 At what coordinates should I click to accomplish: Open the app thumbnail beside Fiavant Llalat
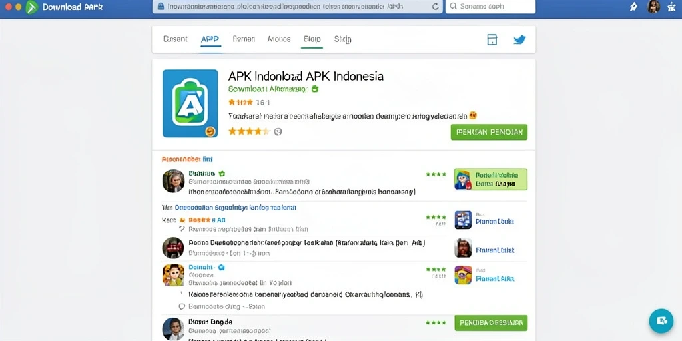coord(464,248)
